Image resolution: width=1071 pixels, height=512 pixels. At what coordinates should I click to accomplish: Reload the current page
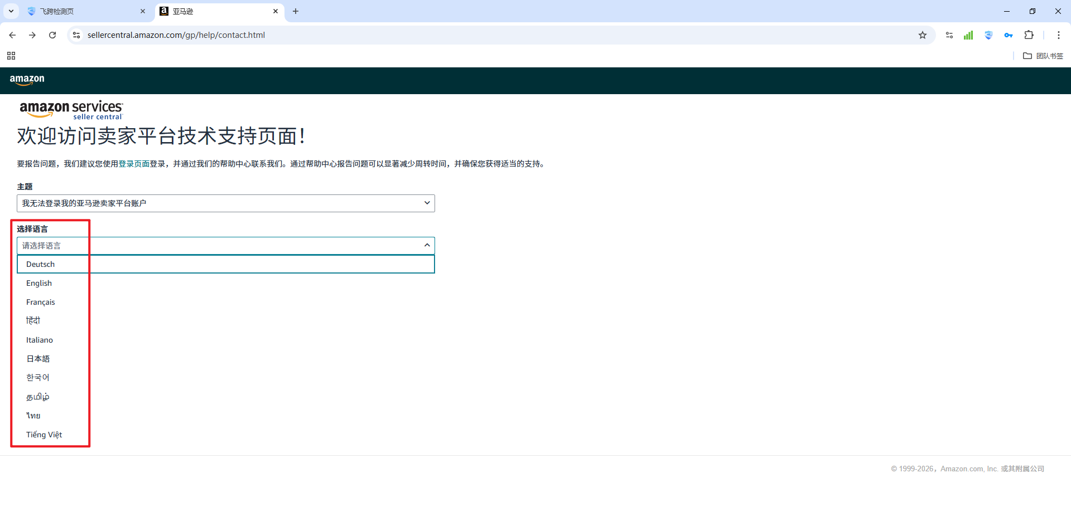click(x=52, y=35)
